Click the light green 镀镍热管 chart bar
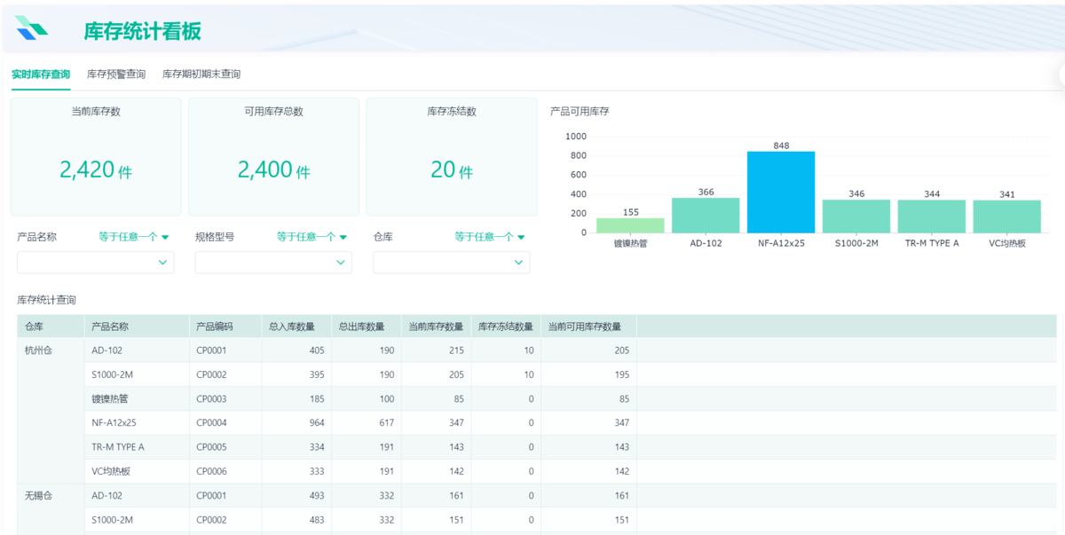The height and width of the screenshot is (535, 1065). click(x=630, y=225)
